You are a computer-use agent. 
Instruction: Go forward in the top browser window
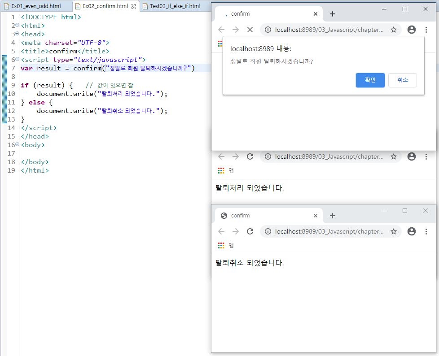click(x=236, y=30)
